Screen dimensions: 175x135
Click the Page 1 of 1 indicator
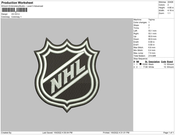click(169, 133)
